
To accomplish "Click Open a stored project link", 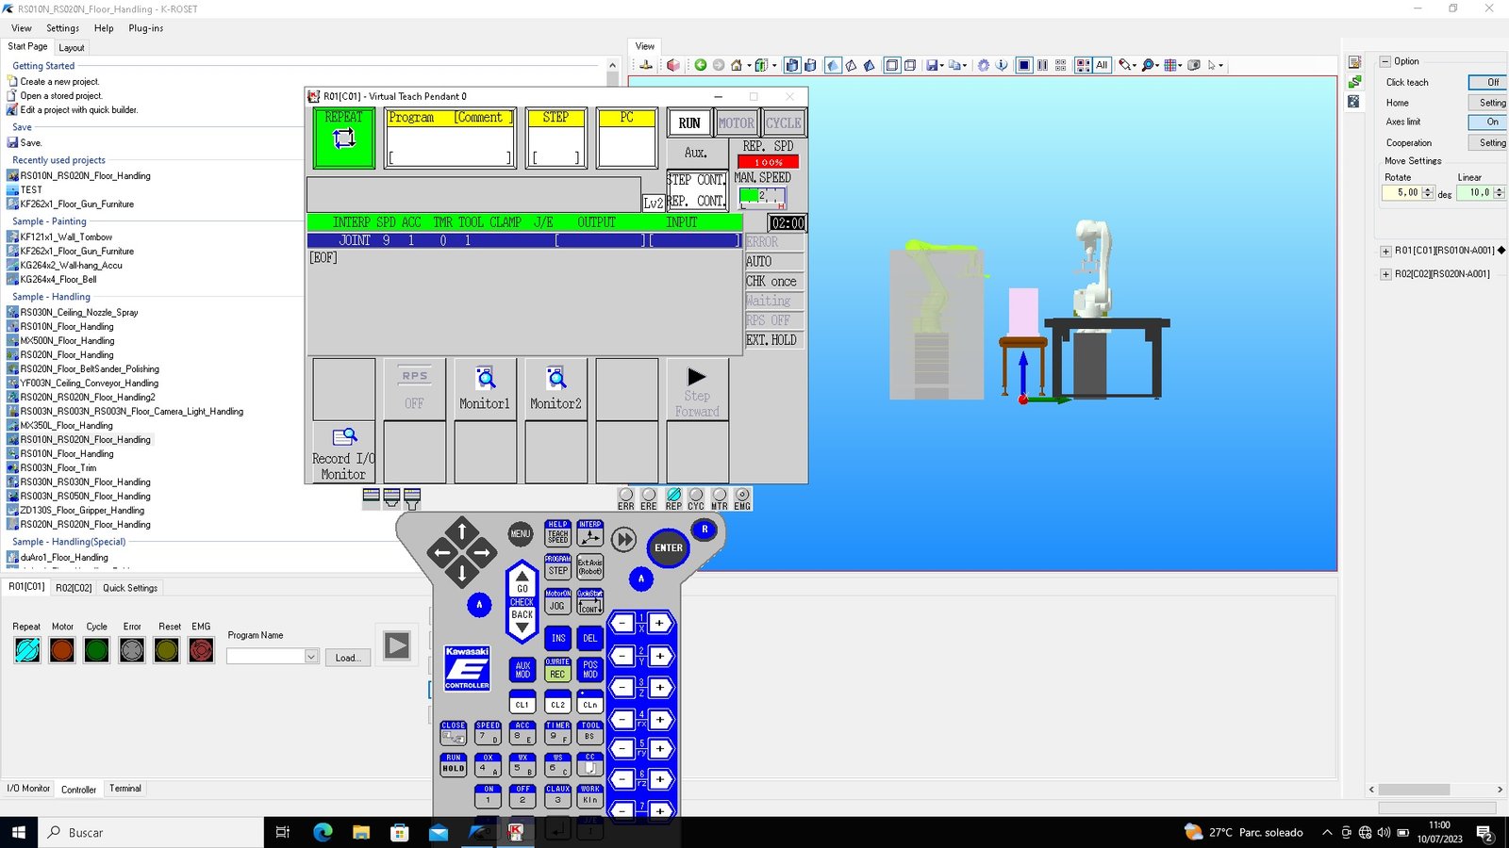I will click(x=61, y=96).
